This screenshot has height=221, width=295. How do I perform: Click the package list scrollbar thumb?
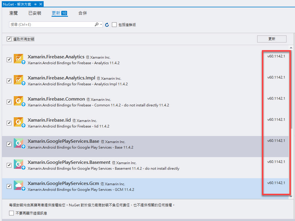click(291, 89)
